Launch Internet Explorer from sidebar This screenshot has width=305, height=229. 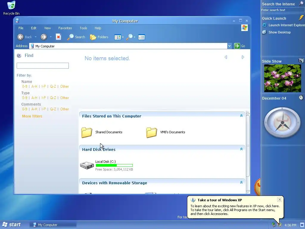284,25
